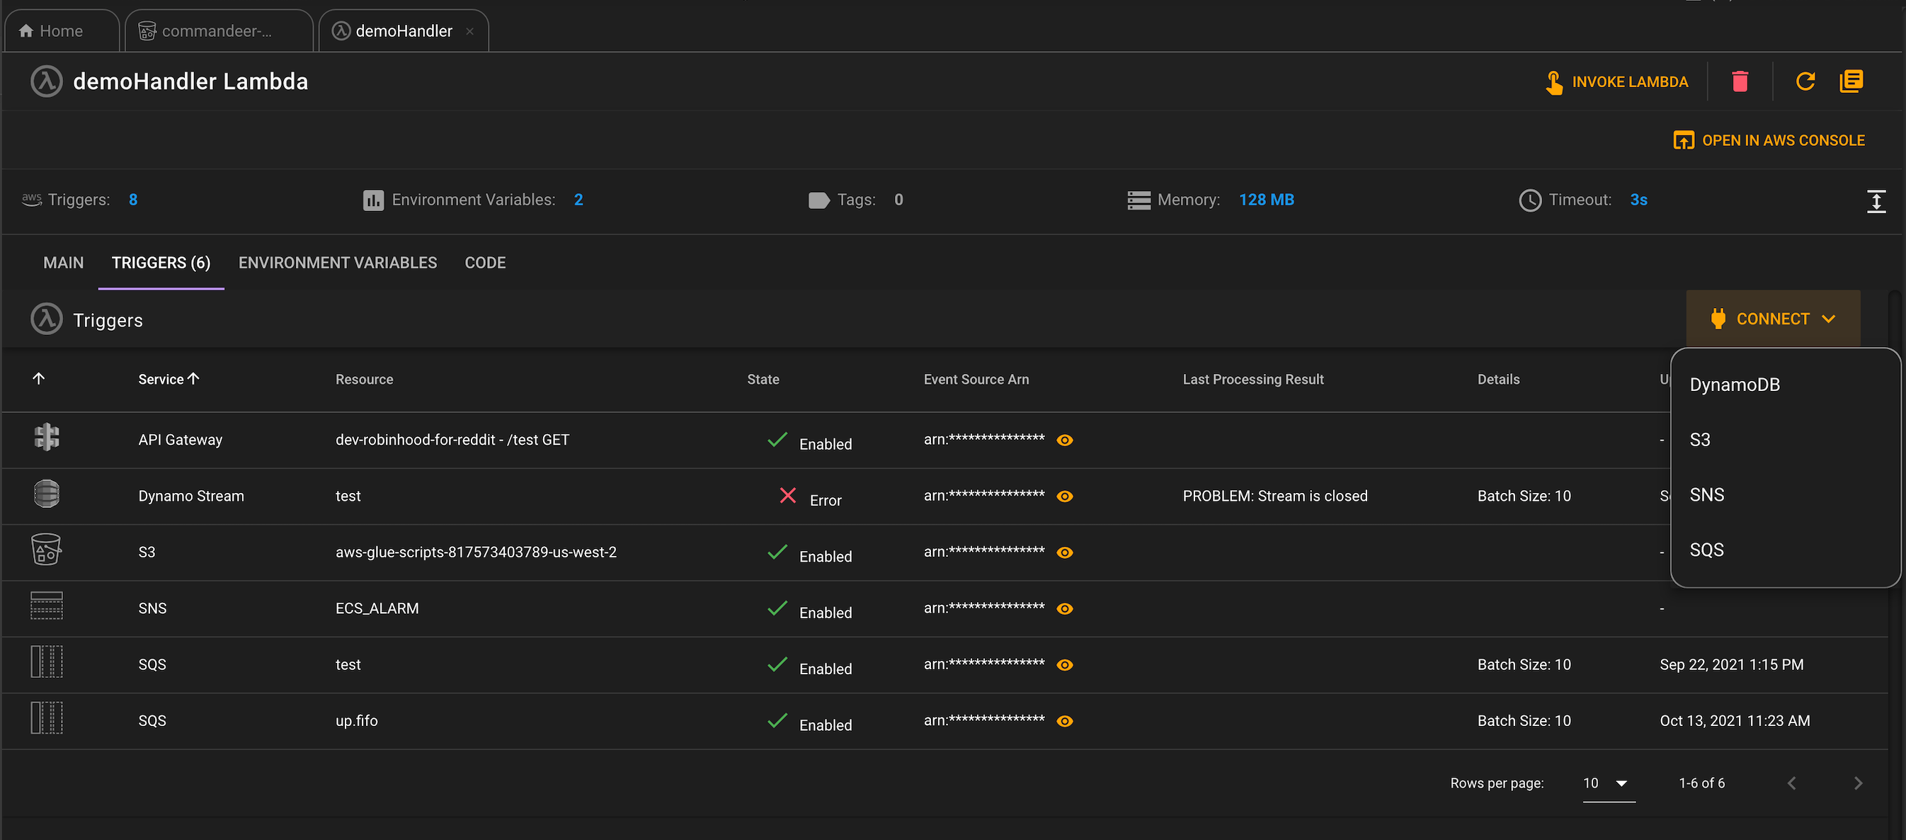Viewport: 1906px width, 840px height.
Task: Switch to the MAIN tab
Action: tap(64, 263)
